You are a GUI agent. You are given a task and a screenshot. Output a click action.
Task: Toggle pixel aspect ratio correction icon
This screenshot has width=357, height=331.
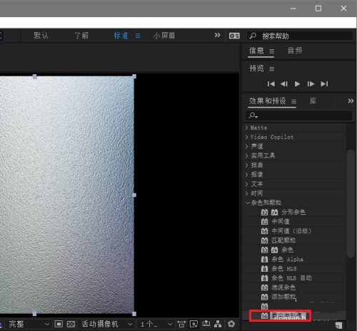click(181, 324)
